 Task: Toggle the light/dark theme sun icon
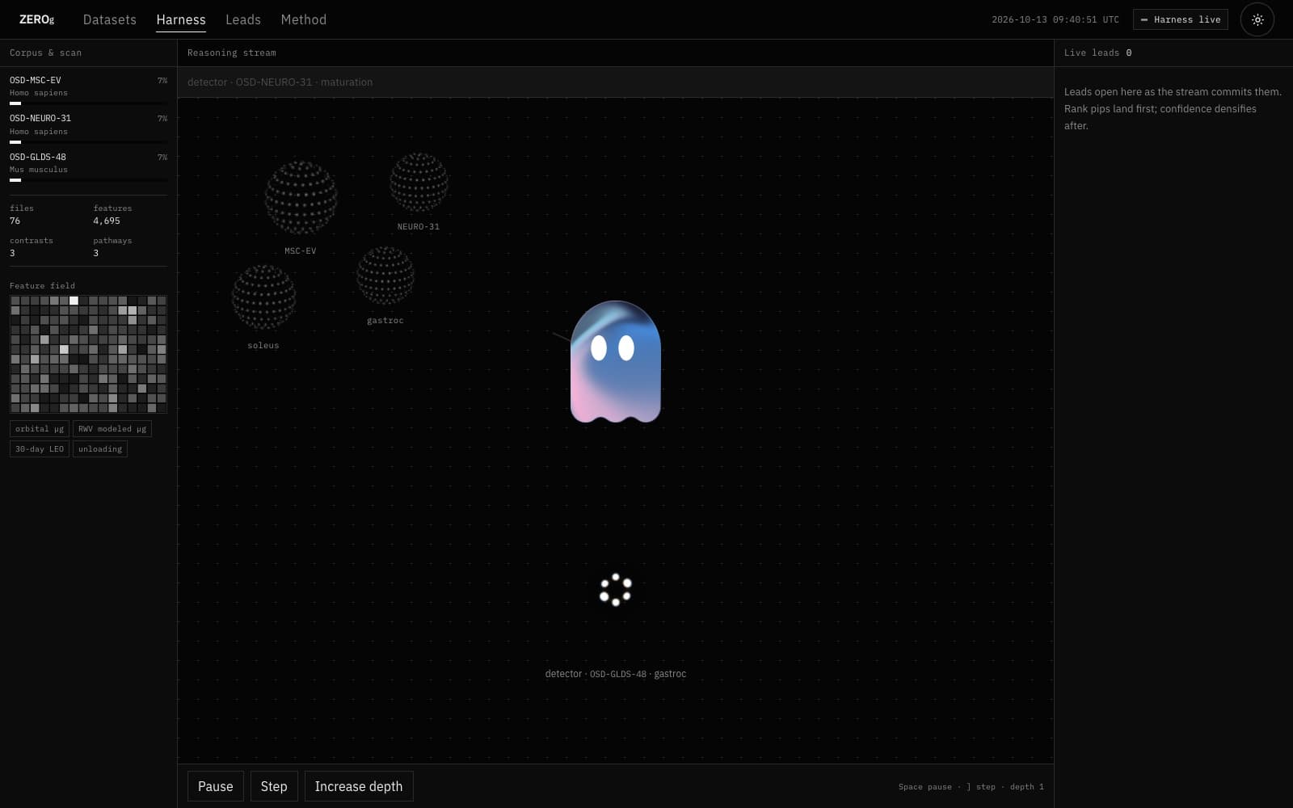tap(1257, 19)
